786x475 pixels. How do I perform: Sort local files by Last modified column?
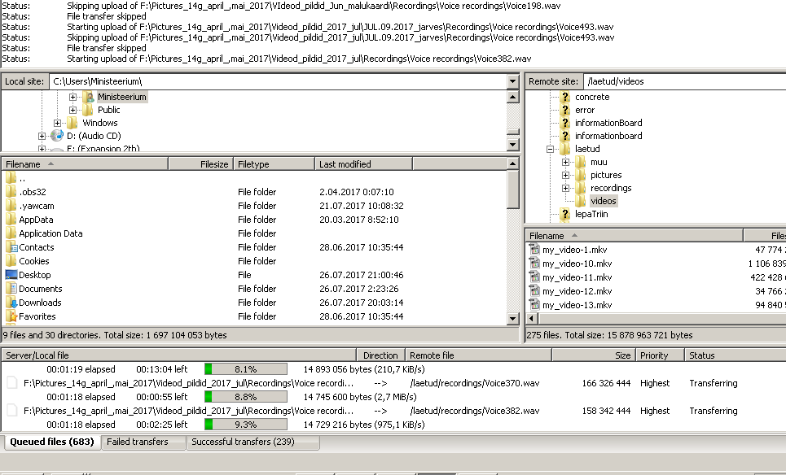click(x=363, y=164)
